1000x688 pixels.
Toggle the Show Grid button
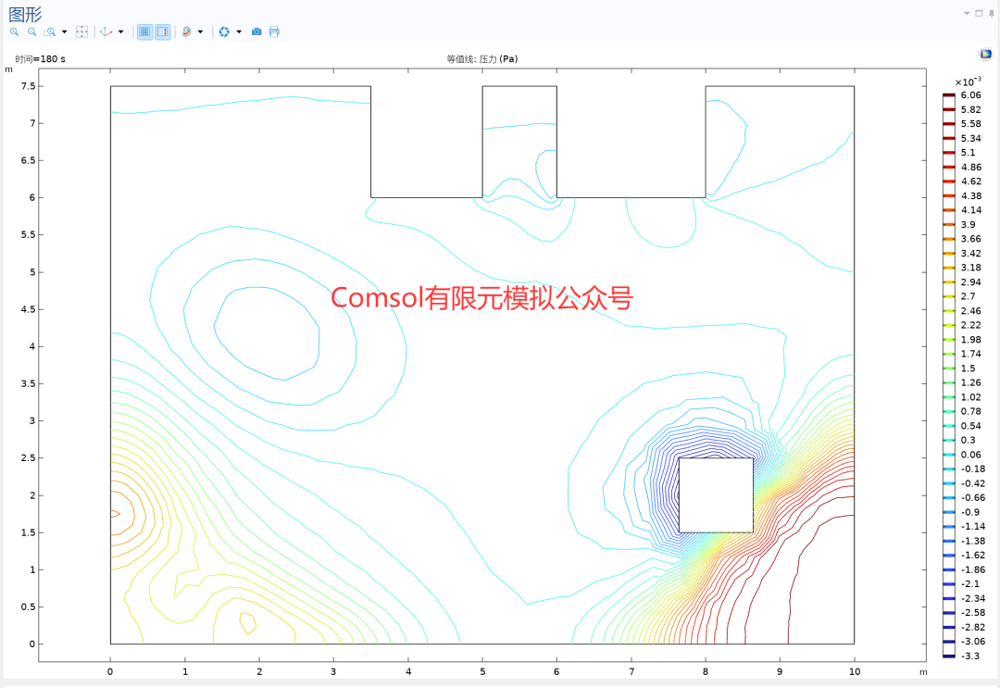[x=144, y=31]
